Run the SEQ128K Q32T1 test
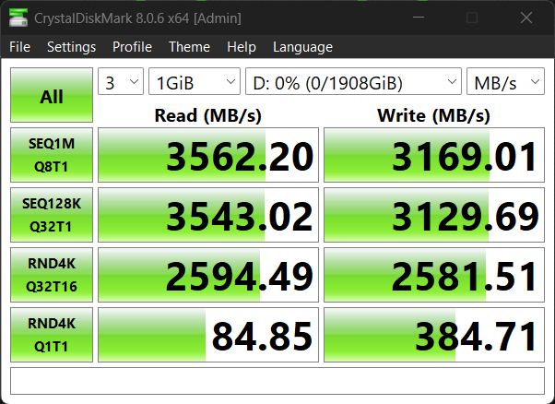Image resolution: width=555 pixels, height=404 pixels. [x=52, y=215]
